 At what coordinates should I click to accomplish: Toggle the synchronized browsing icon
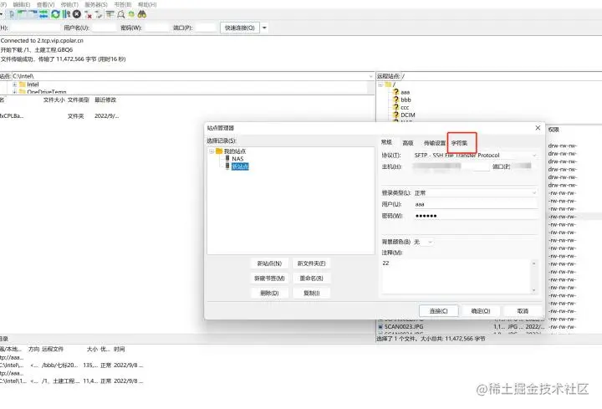(x=131, y=14)
